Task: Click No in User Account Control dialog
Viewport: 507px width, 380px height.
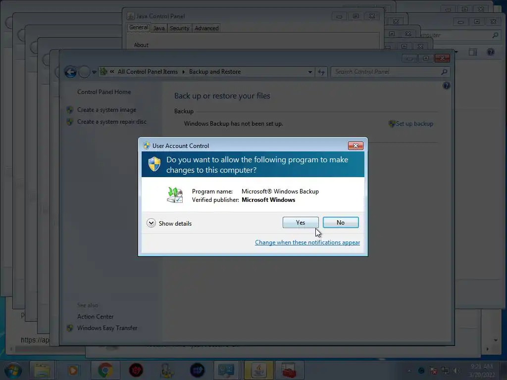Action: [341, 222]
